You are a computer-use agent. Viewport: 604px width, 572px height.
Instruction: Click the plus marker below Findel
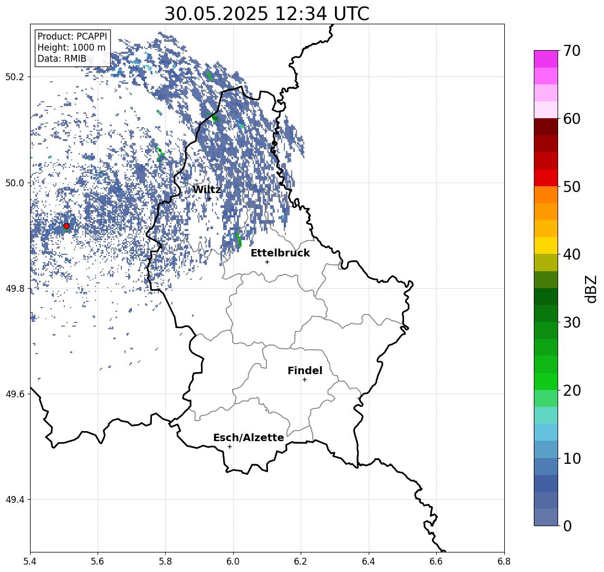click(304, 380)
